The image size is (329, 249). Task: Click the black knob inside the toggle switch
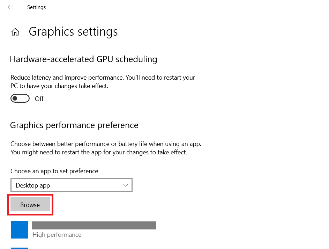(x=15, y=98)
